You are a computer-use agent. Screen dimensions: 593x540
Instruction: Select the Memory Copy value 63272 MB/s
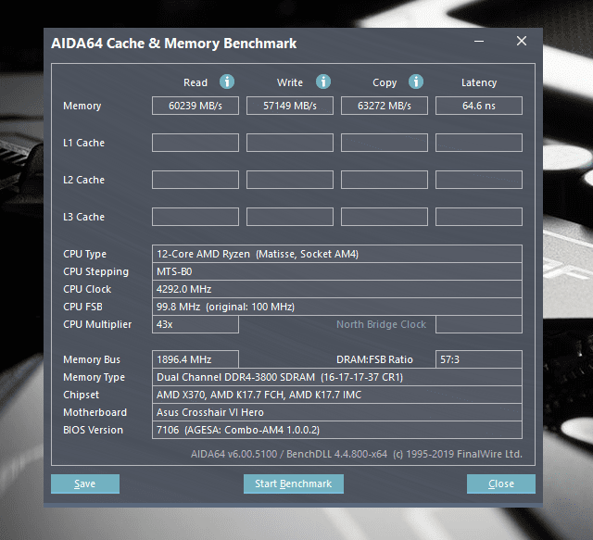[x=385, y=106]
